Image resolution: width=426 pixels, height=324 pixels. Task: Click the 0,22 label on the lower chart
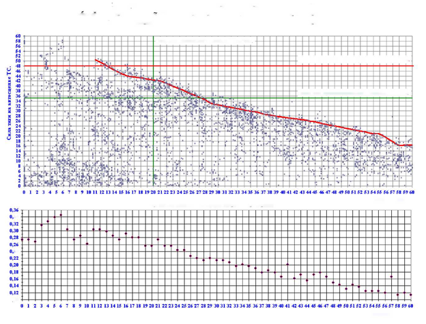pos(14,259)
